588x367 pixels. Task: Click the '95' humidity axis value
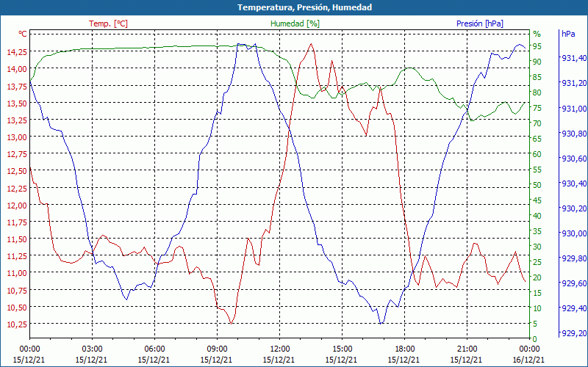coord(537,46)
